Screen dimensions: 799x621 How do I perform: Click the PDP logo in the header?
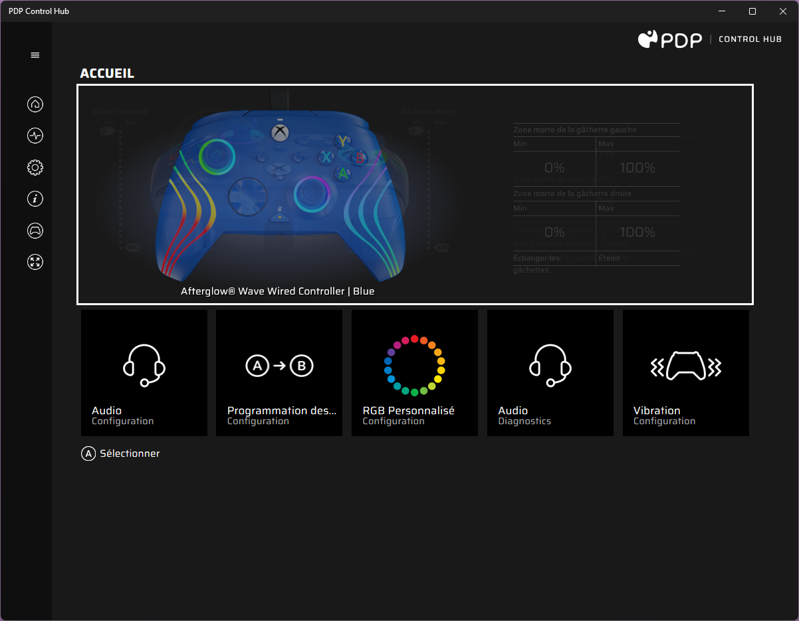tap(669, 39)
